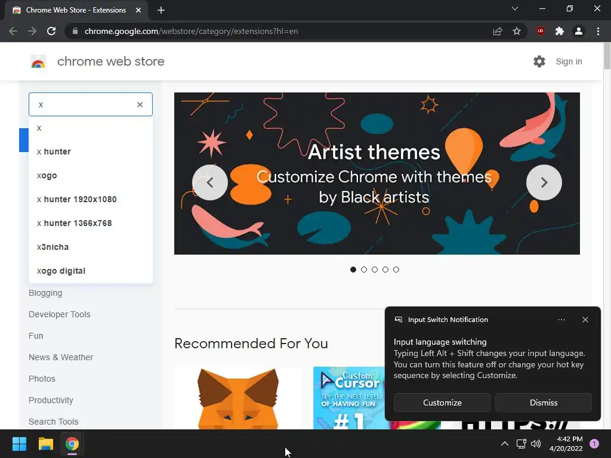Image resolution: width=611 pixels, height=458 pixels.
Task: Open a new browser tab
Action: [x=161, y=10]
